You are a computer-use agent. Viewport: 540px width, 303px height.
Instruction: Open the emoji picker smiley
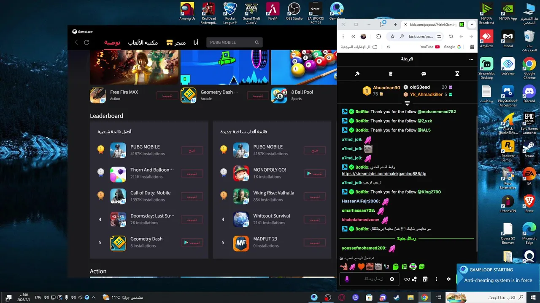[392, 279]
